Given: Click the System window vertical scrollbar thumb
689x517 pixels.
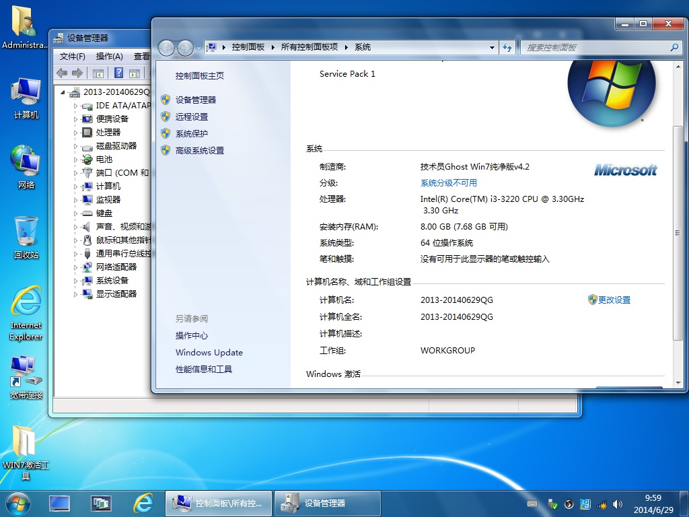Looking at the screenshot, I should pyautogui.click(x=678, y=233).
